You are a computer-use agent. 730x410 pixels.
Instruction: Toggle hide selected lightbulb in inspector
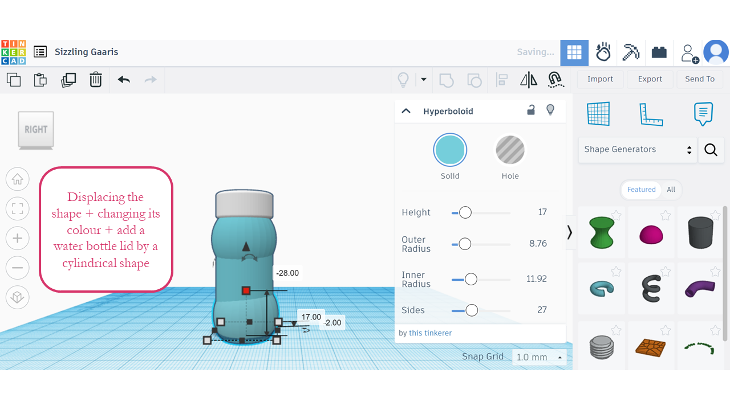(x=550, y=110)
